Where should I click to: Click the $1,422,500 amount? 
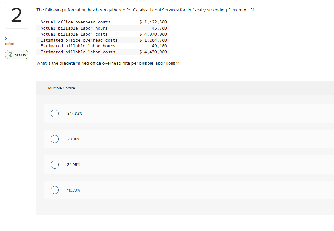[x=153, y=22]
